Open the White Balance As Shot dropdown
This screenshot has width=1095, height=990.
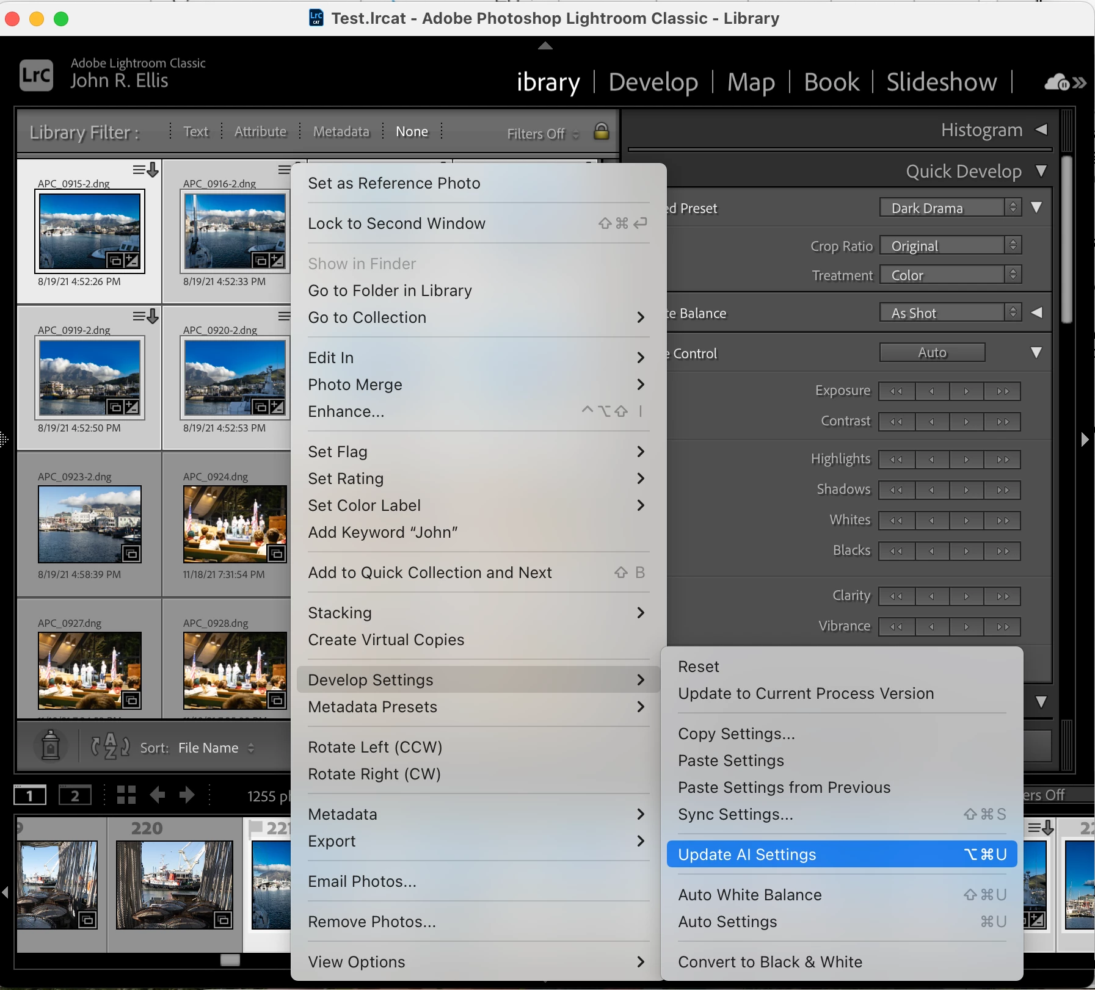click(x=950, y=313)
